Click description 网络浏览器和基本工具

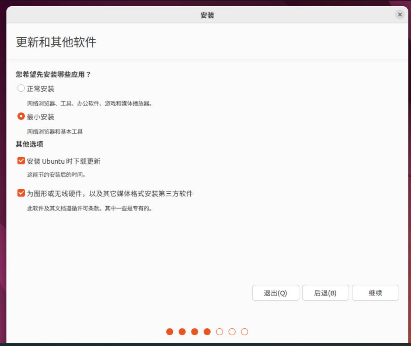click(x=55, y=132)
